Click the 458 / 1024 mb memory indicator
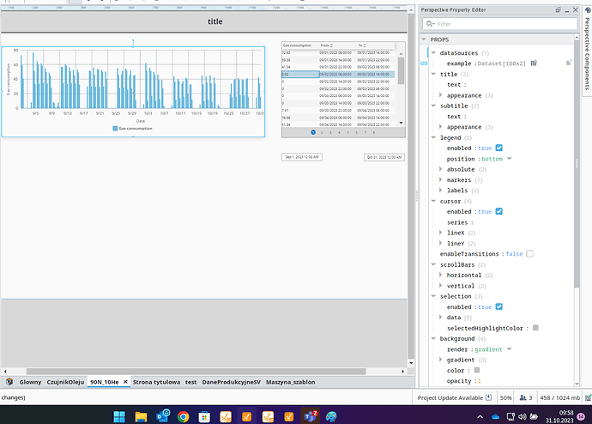This screenshot has width=592, height=424. click(560, 397)
